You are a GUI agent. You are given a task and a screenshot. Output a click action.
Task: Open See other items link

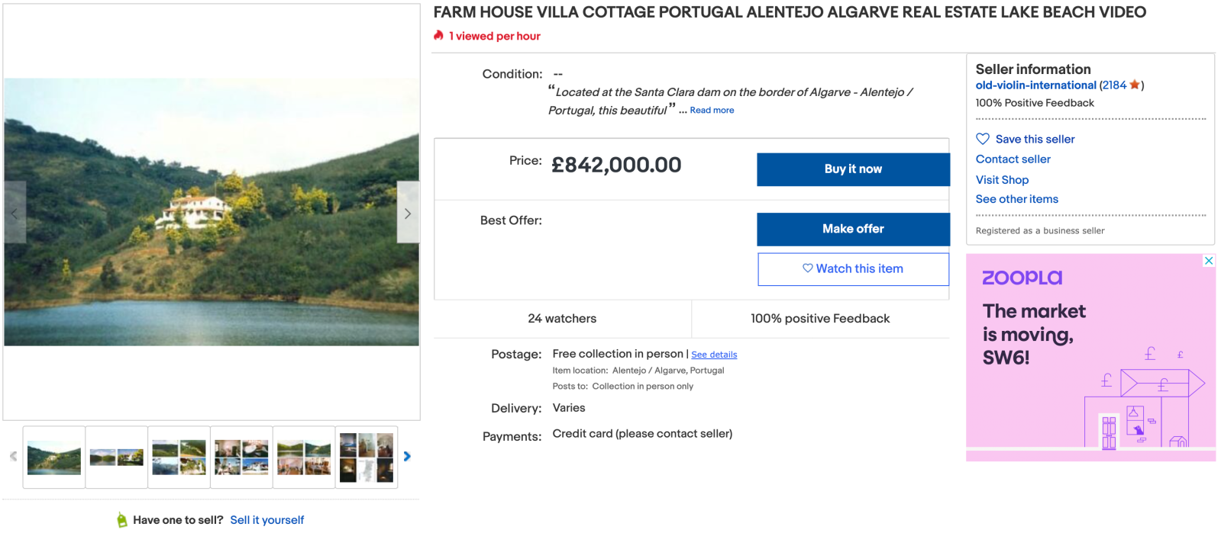[x=1016, y=199]
